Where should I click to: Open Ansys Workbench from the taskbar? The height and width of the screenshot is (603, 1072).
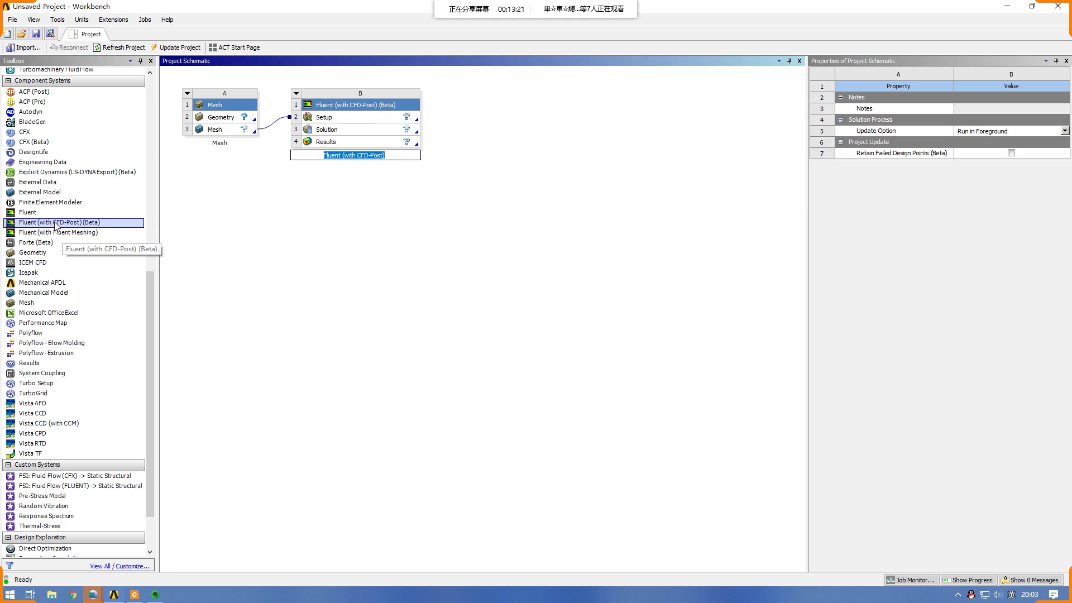coord(114,595)
